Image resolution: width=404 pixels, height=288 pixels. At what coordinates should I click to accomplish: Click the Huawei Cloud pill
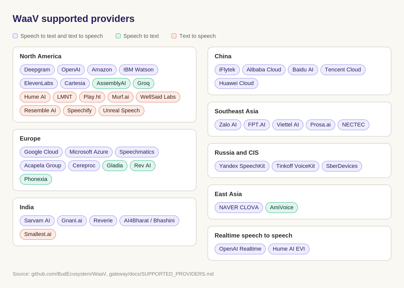(x=236, y=83)
